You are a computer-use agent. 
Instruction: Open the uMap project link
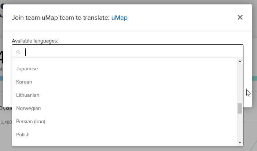coord(119,18)
